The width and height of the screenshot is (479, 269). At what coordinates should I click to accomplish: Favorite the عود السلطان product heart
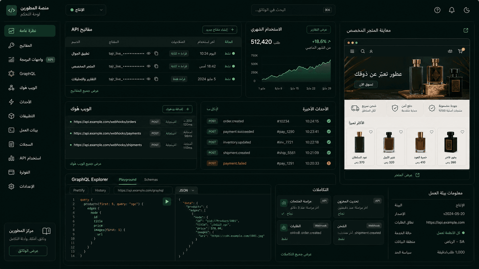371,132
